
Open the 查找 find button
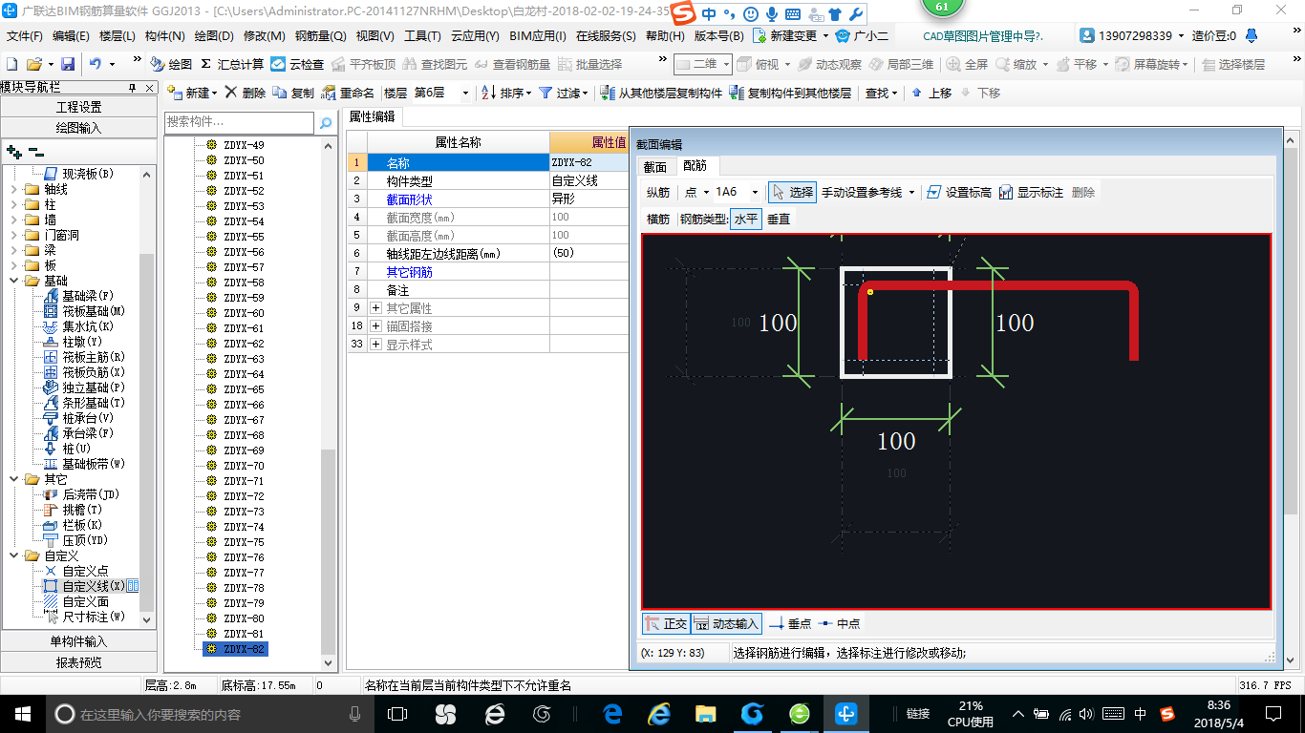(881, 93)
